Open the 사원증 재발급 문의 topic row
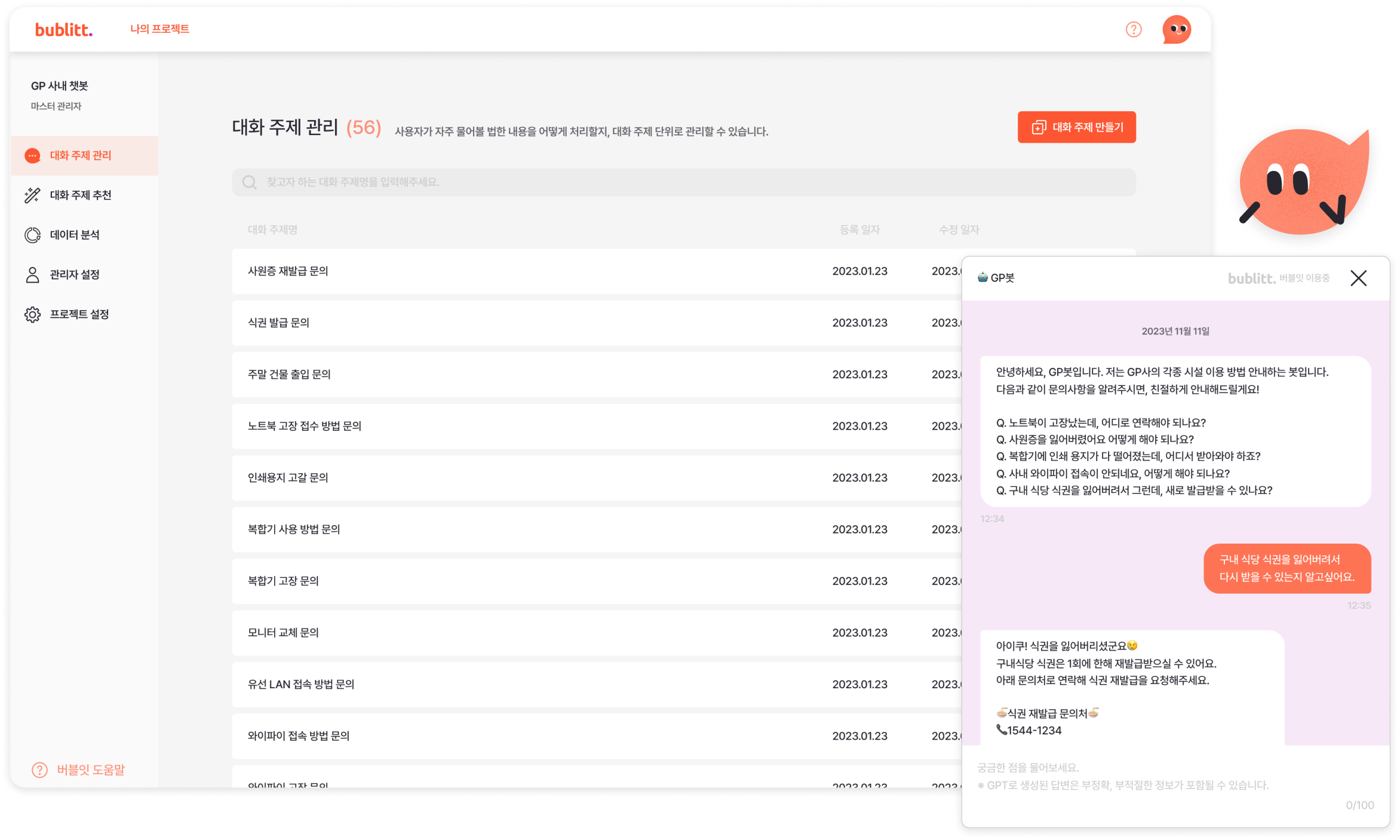The image size is (1400, 840). (288, 271)
